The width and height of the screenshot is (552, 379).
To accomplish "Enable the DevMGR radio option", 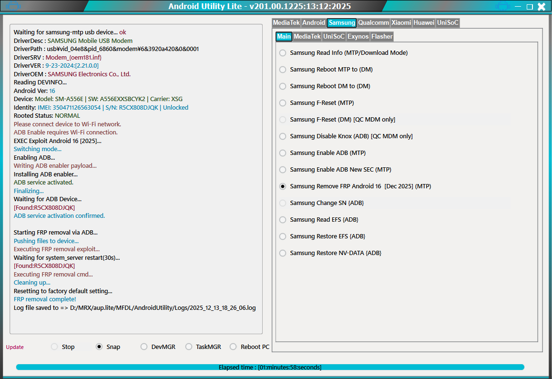I will pos(144,347).
